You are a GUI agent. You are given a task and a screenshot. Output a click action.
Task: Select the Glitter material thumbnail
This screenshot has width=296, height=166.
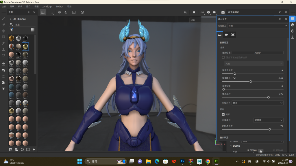click(x=25, y=103)
